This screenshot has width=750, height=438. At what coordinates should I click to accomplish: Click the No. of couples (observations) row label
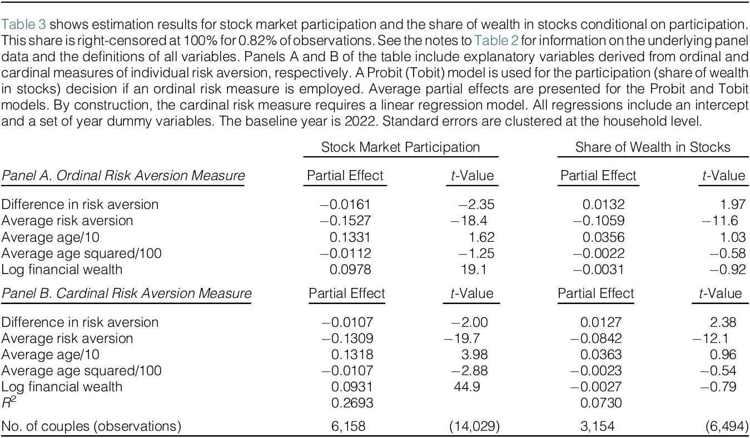point(92,426)
